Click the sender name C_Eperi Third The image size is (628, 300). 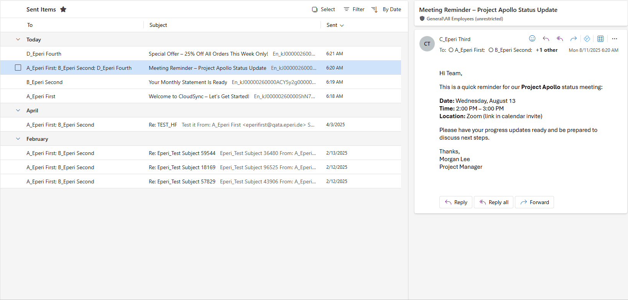(455, 39)
